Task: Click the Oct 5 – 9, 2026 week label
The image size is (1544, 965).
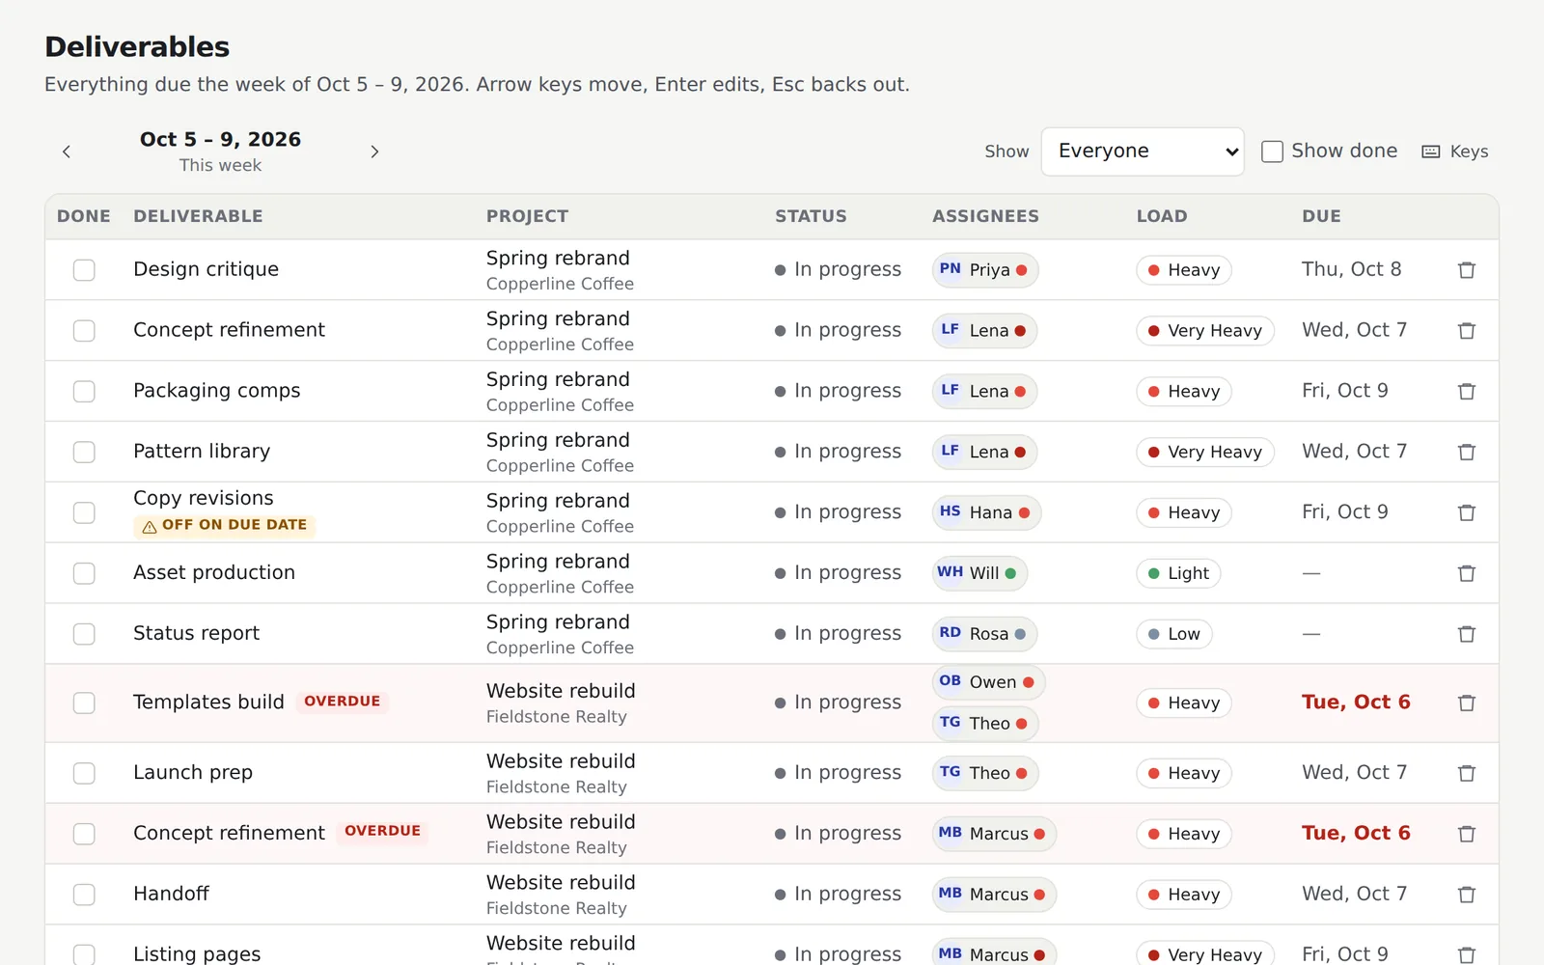Action: (220, 140)
